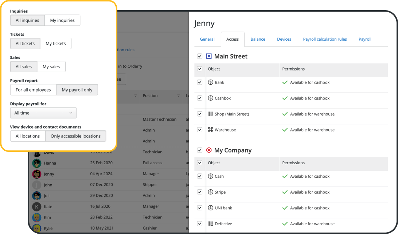
Task: Select Hanna's row in the employee list
Action: pos(73,163)
